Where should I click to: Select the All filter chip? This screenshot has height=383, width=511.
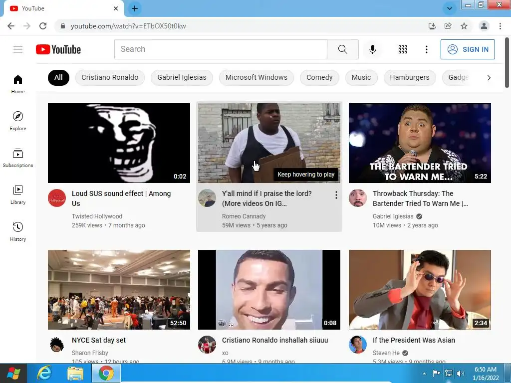(58, 77)
